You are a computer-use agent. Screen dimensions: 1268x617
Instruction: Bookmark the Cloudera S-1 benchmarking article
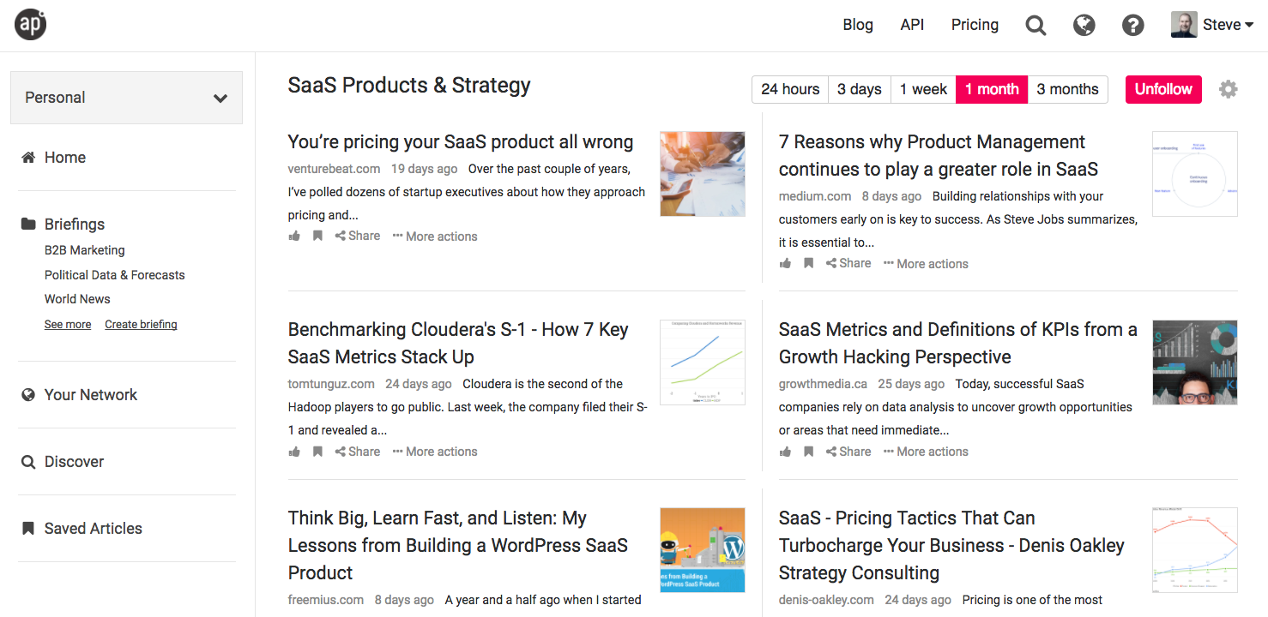[x=317, y=452]
